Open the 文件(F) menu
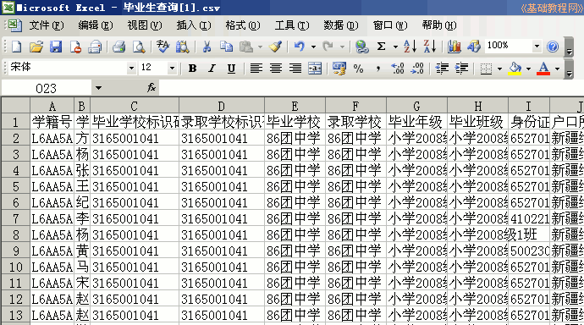 click(47, 25)
